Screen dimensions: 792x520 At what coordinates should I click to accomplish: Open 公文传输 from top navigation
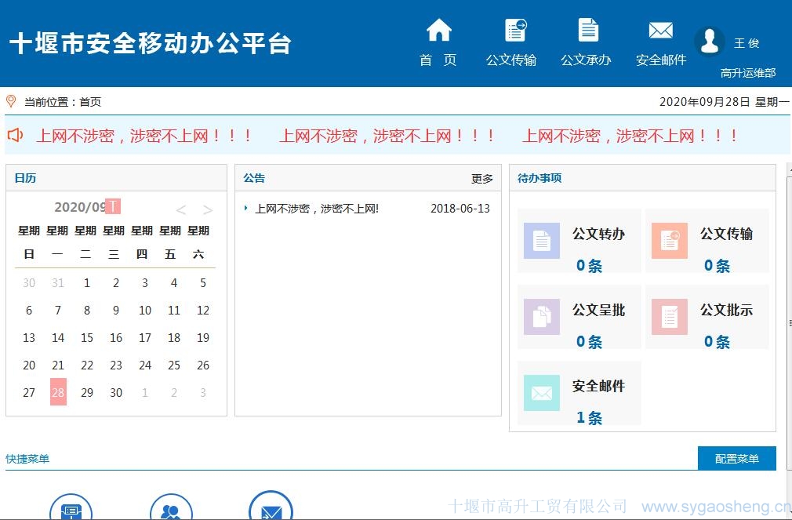click(x=514, y=31)
